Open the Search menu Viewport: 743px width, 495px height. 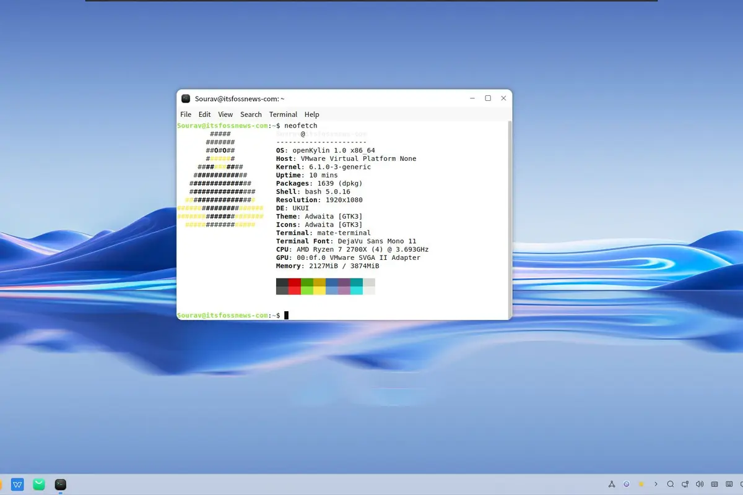click(251, 114)
